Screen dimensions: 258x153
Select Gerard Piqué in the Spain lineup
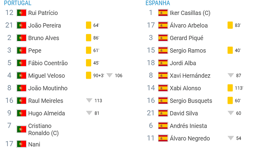(187, 38)
